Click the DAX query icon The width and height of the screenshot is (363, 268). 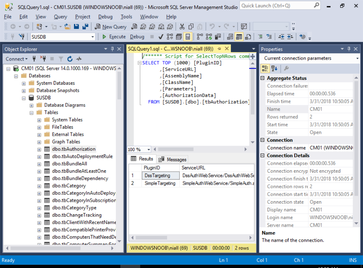[x=170, y=27]
